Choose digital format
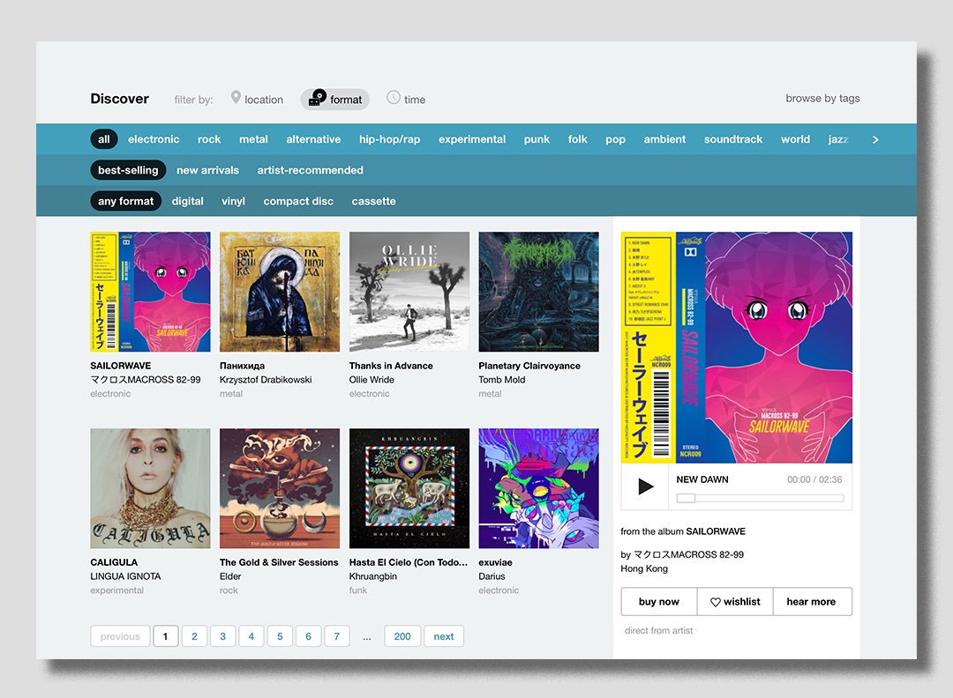 [188, 201]
